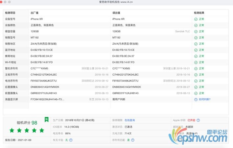Select 出厂值 serial C7C******KXM5

39,68
